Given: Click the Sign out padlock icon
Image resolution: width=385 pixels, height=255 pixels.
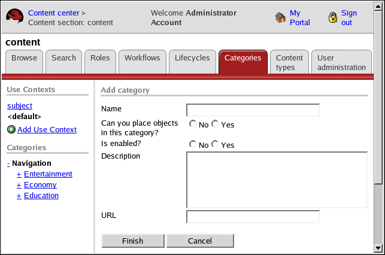Looking at the screenshot, I should (x=333, y=18).
